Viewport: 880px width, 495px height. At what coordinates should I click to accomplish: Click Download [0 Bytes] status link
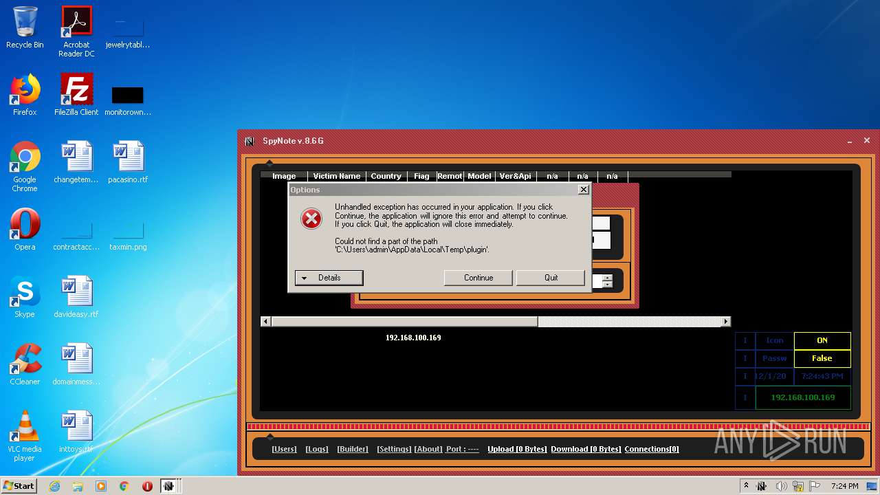coord(586,449)
